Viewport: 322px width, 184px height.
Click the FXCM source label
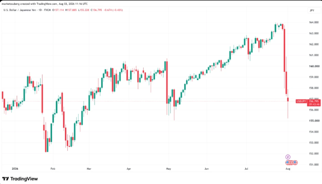pyautogui.click(x=47, y=10)
